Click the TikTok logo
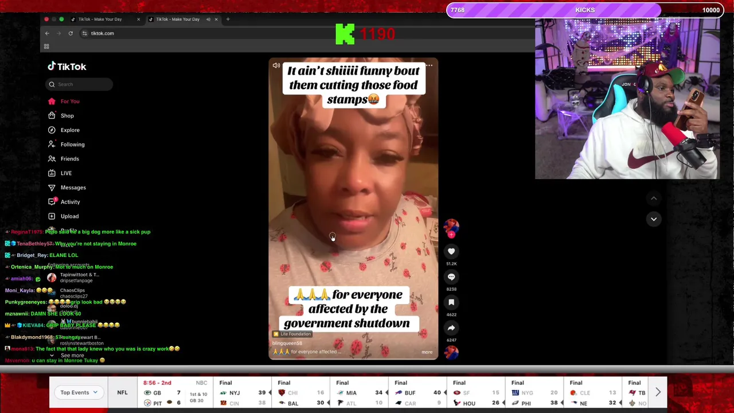The width and height of the screenshot is (734, 413). [x=67, y=67]
